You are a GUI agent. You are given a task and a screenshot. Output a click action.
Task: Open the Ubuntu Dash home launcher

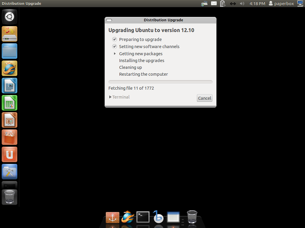click(x=9, y=17)
